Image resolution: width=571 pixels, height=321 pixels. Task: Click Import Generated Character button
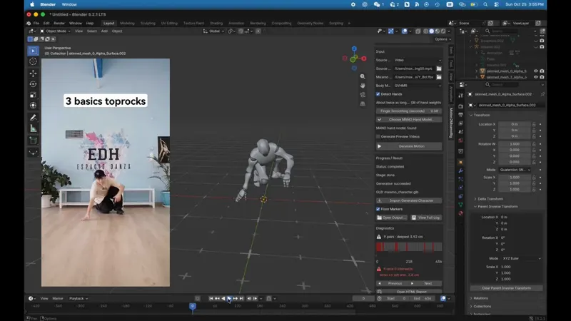(409, 200)
